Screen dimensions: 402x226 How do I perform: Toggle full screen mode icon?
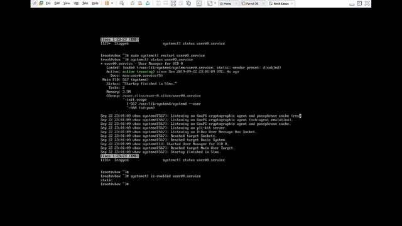173,3
